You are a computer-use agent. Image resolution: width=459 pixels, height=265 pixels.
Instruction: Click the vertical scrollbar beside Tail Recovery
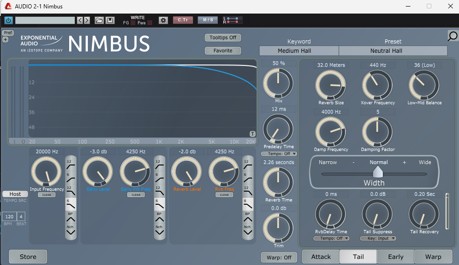pos(447,211)
